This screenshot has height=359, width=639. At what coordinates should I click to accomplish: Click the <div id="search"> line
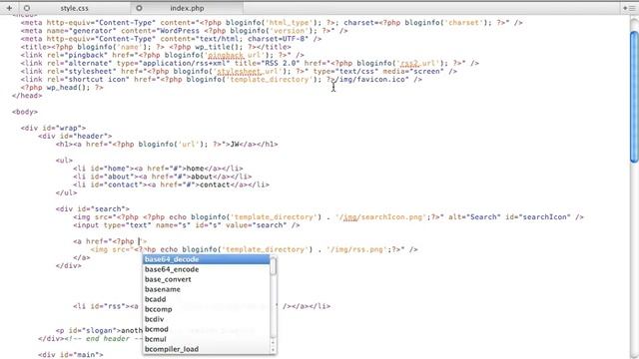click(93, 208)
